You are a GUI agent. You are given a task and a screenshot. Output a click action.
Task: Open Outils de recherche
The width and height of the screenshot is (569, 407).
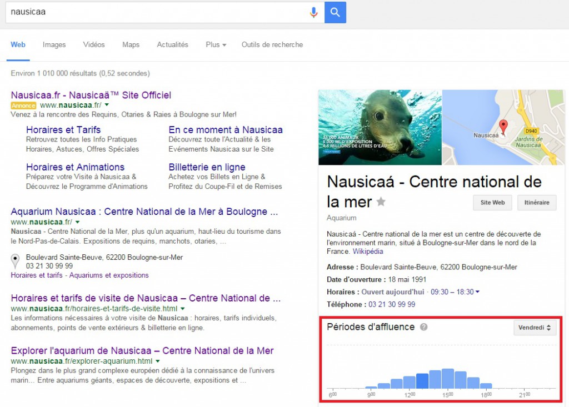coord(272,44)
